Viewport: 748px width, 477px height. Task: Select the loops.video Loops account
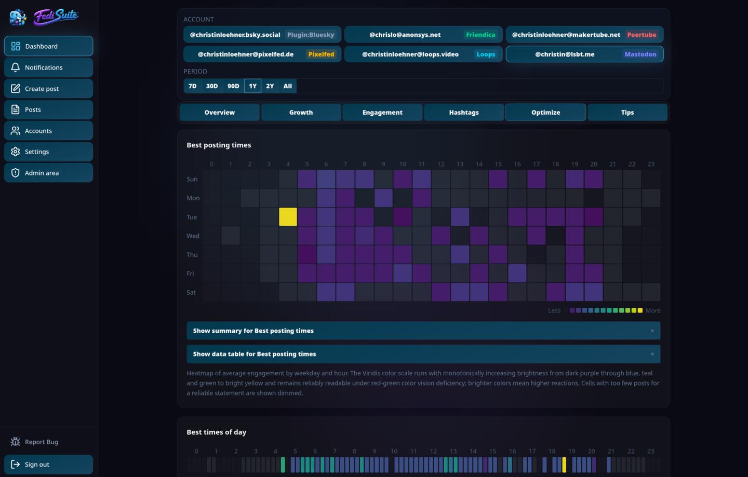click(423, 54)
